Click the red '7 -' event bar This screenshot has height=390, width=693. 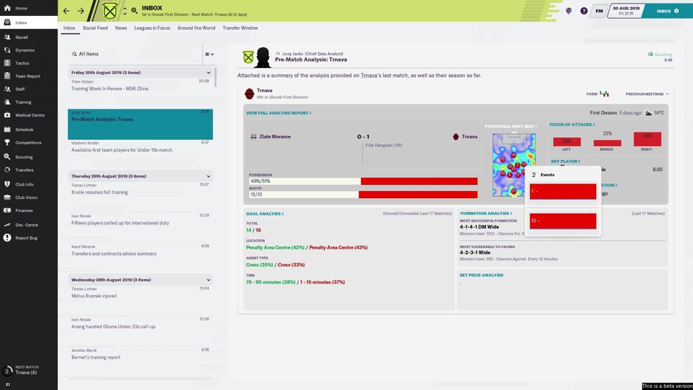point(563,191)
